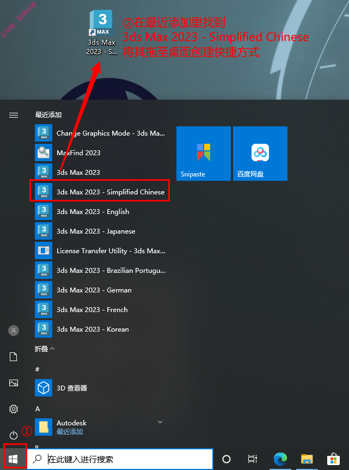This screenshot has width=349, height=470.
Task: Open Cortana circle on taskbar
Action: [226, 459]
